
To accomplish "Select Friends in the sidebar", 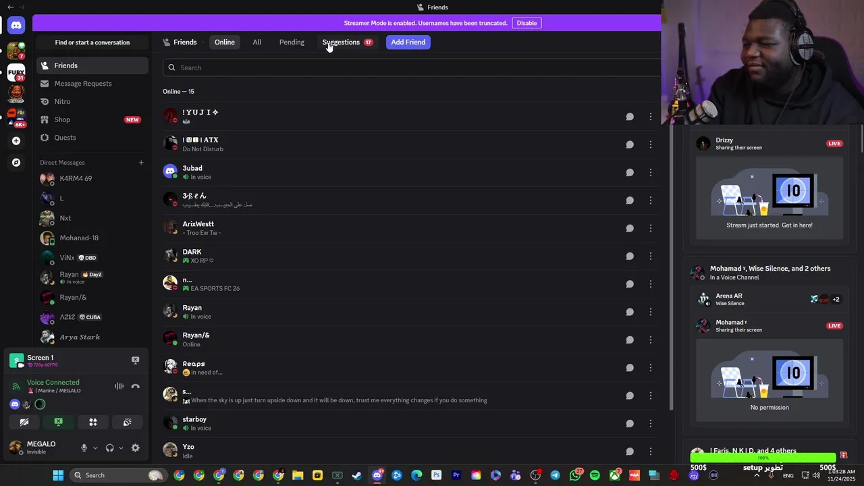I will tap(92, 65).
